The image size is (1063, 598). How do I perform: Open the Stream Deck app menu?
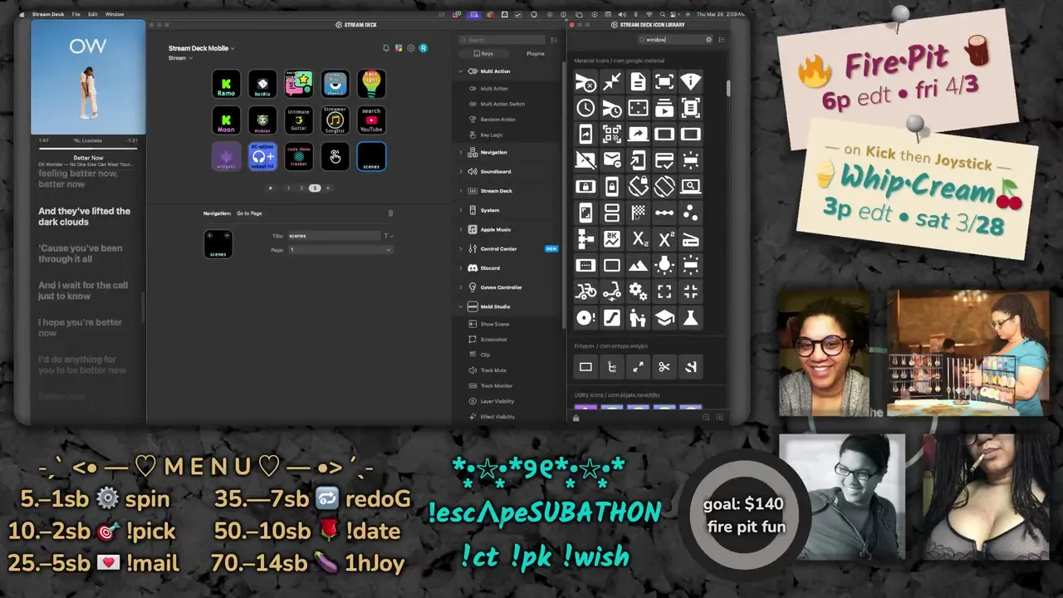point(48,14)
